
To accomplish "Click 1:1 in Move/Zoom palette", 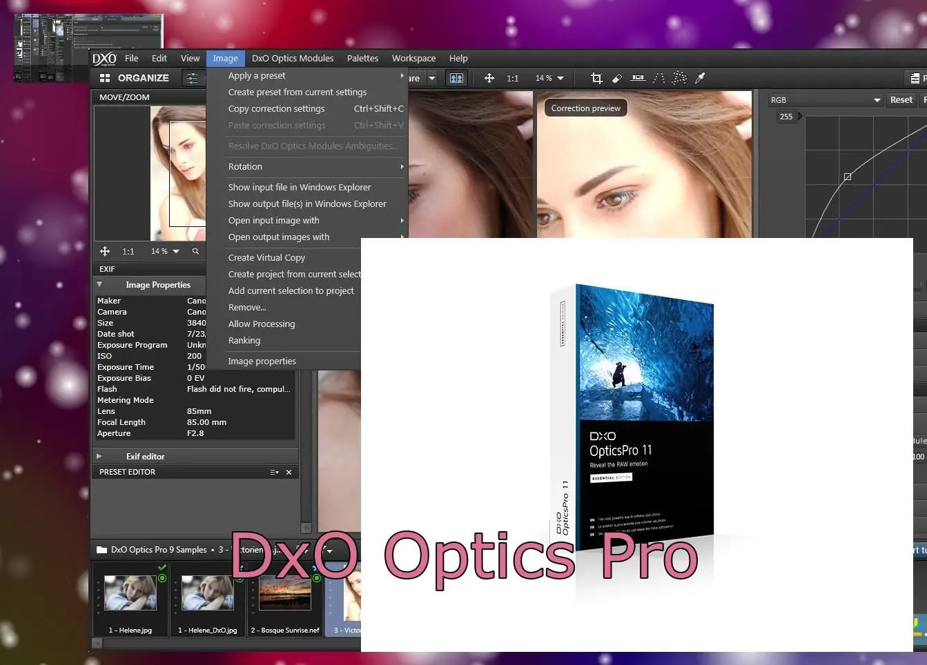I will tap(128, 252).
